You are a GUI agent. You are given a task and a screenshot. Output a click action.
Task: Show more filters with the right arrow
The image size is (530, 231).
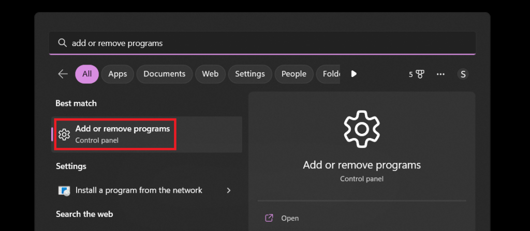[354, 74]
